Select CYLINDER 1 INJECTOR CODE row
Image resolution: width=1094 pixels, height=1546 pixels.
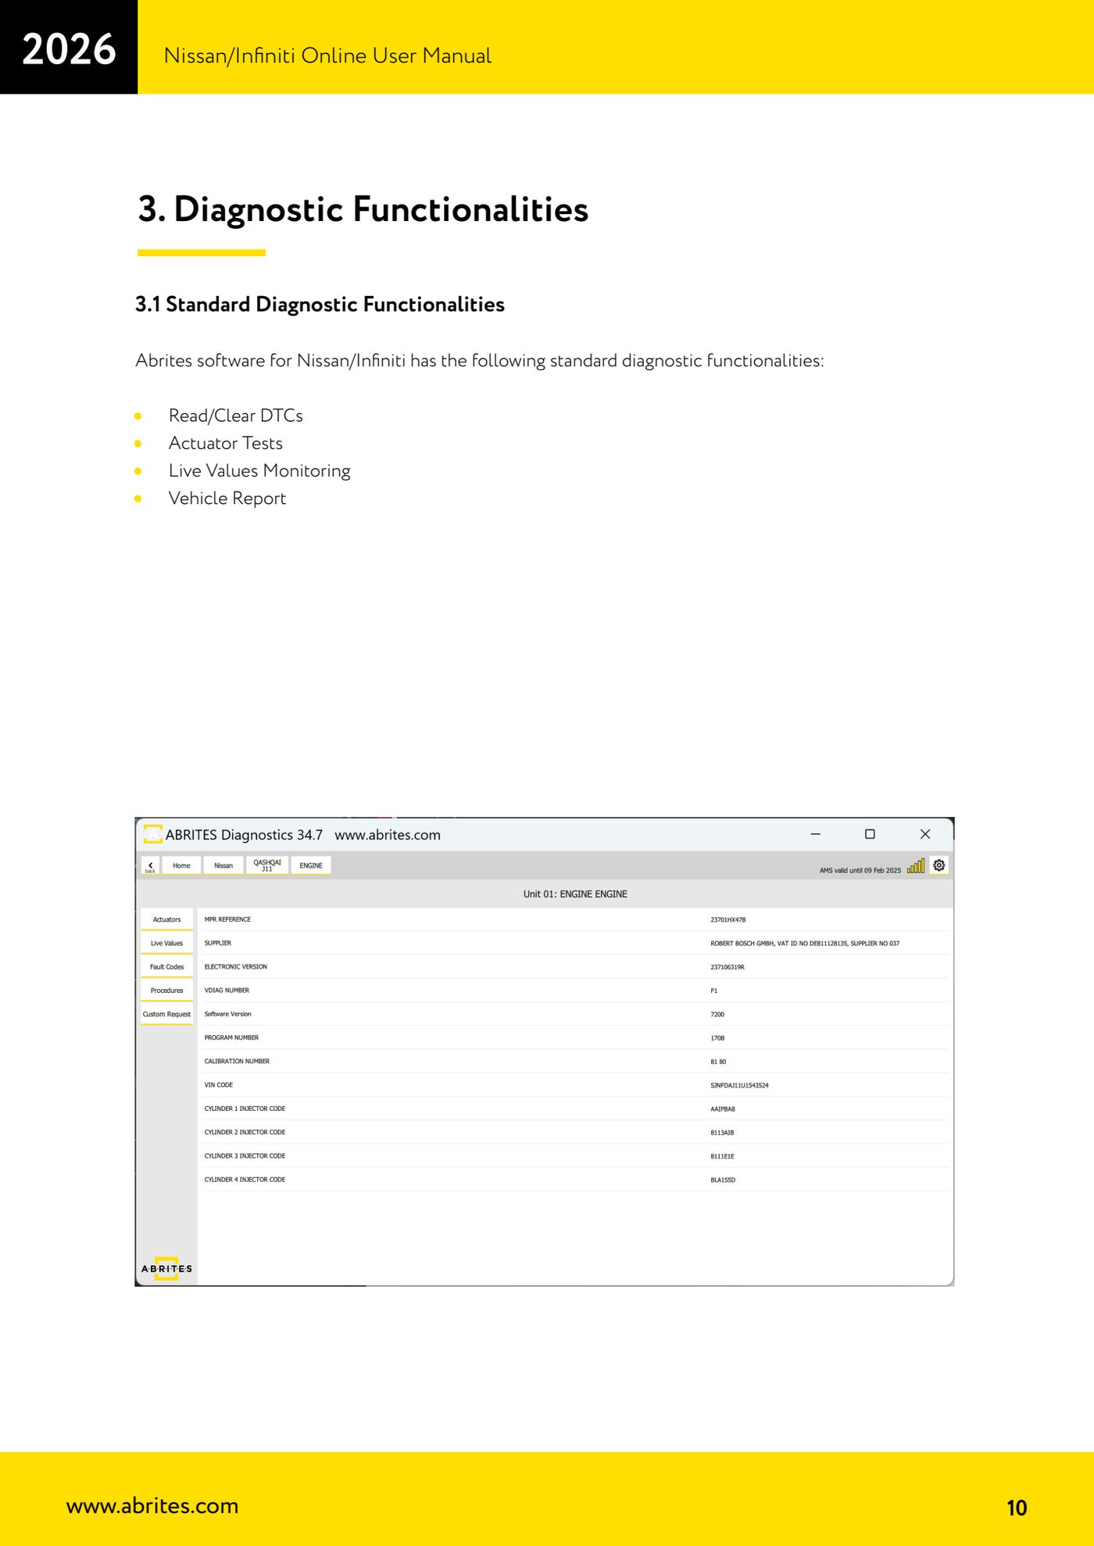click(x=575, y=1109)
